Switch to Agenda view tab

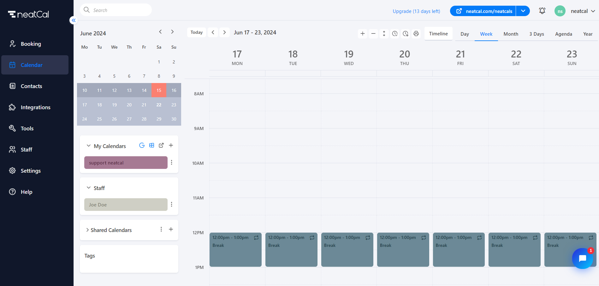pyautogui.click(x=564, y=34)
